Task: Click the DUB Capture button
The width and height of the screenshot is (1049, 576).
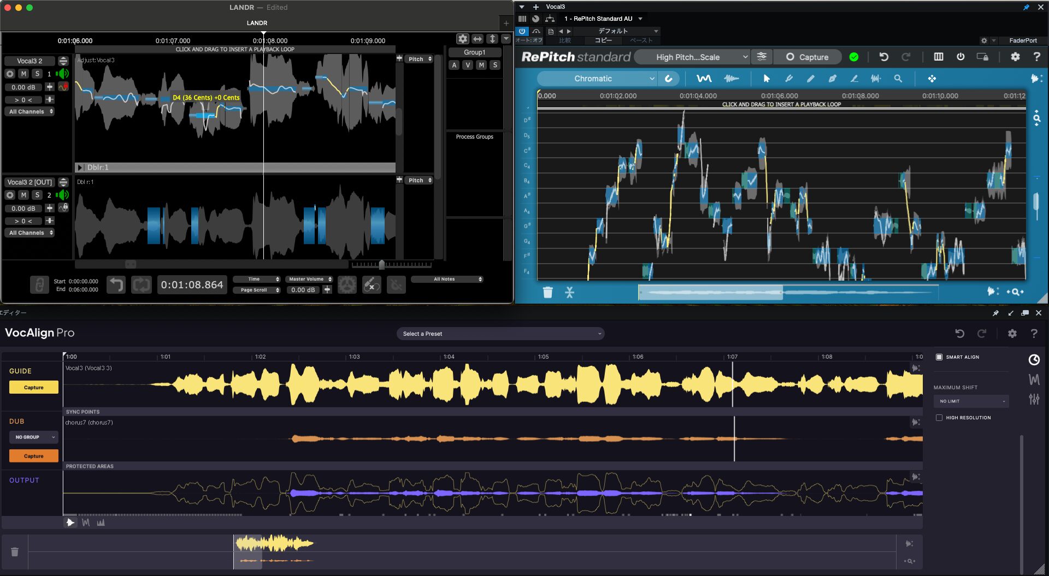Action: (33, 456)
